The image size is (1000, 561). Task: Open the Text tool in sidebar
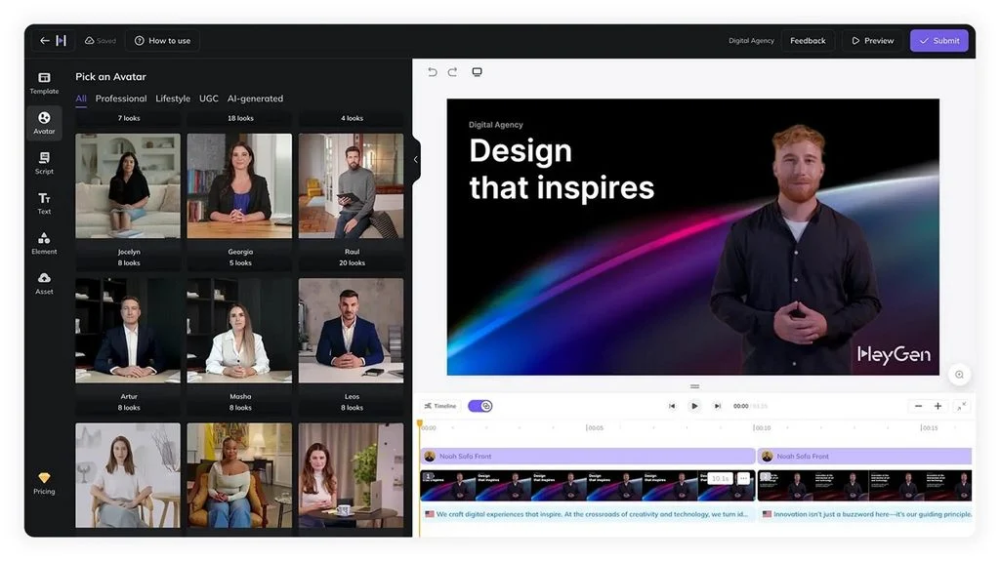point(44,203)
